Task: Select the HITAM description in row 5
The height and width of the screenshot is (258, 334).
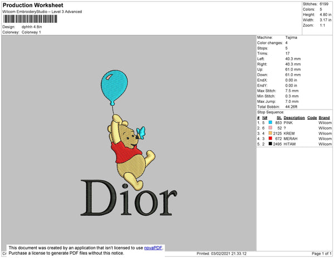Action: tap(289, 144)
